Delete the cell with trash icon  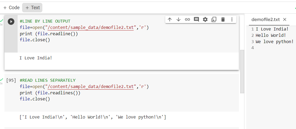(x=223, y=19)
